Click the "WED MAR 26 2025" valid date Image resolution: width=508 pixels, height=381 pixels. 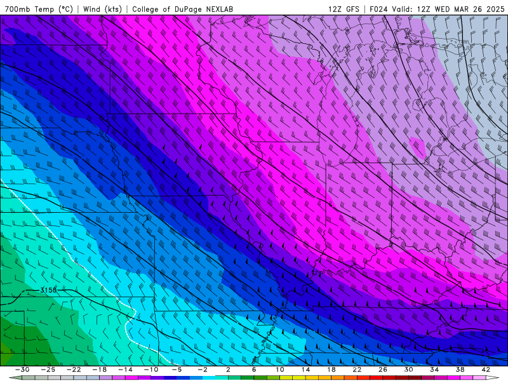[469, 9]
